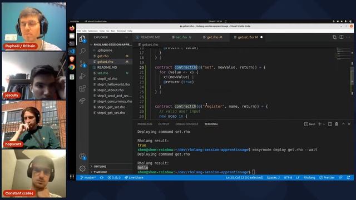The width and height of the screenshot is (356, 200).
Task: Open the Run and Debug view icon
Action: (x=82, y=76)
